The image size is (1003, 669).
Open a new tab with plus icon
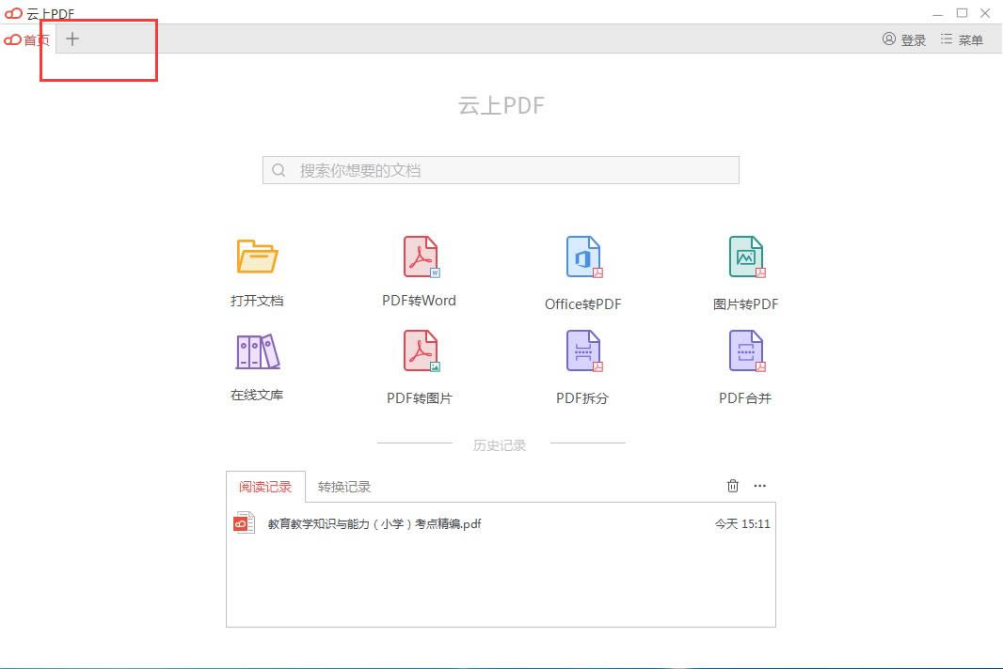(72, 39)
